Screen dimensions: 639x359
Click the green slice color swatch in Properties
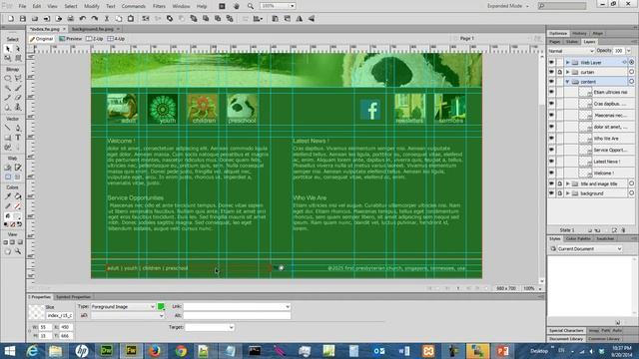(x=161, y=306)
